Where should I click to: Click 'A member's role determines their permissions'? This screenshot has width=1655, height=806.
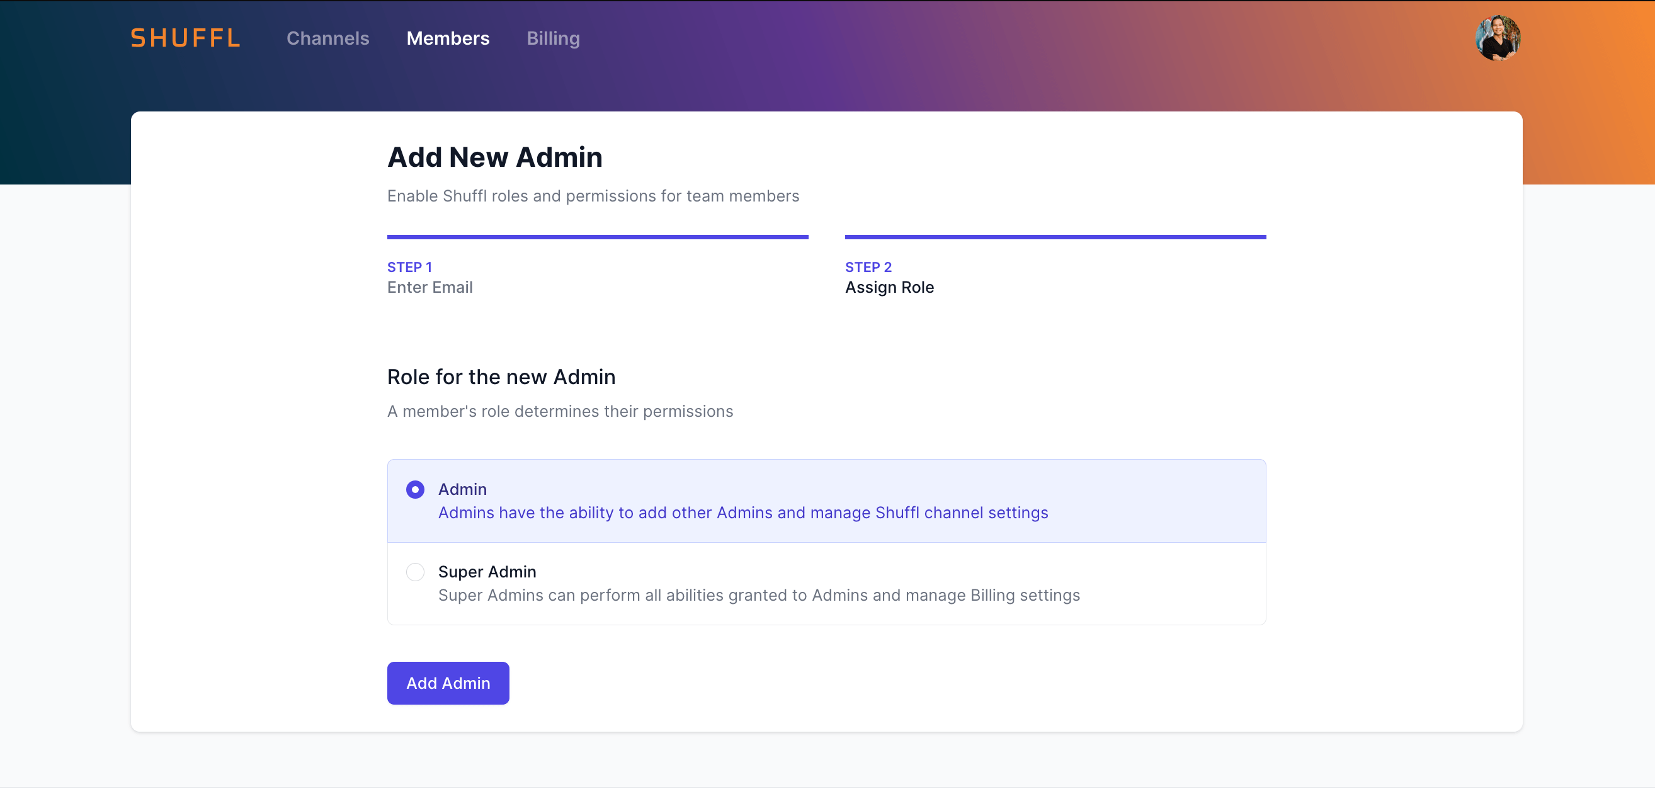pos(560,411)
